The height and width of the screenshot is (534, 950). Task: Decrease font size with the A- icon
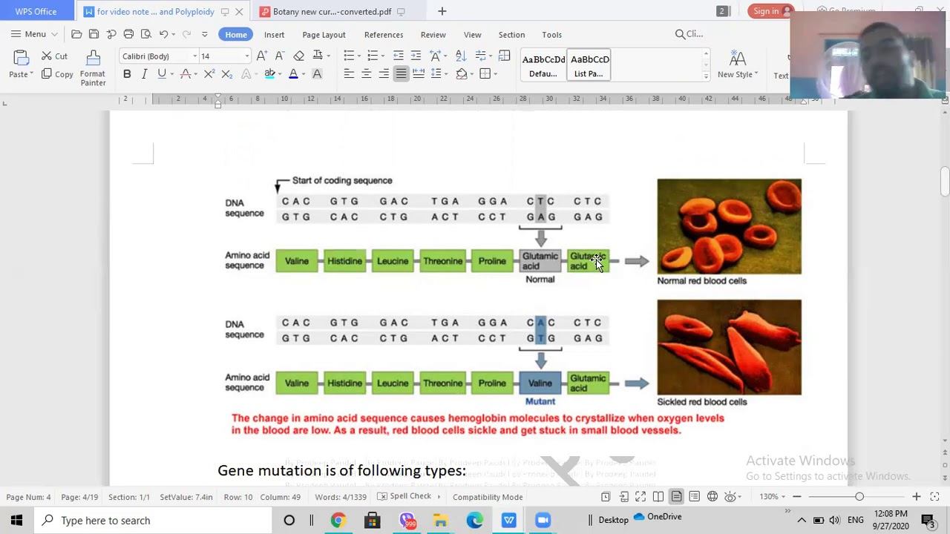click(x=279, y=56)
